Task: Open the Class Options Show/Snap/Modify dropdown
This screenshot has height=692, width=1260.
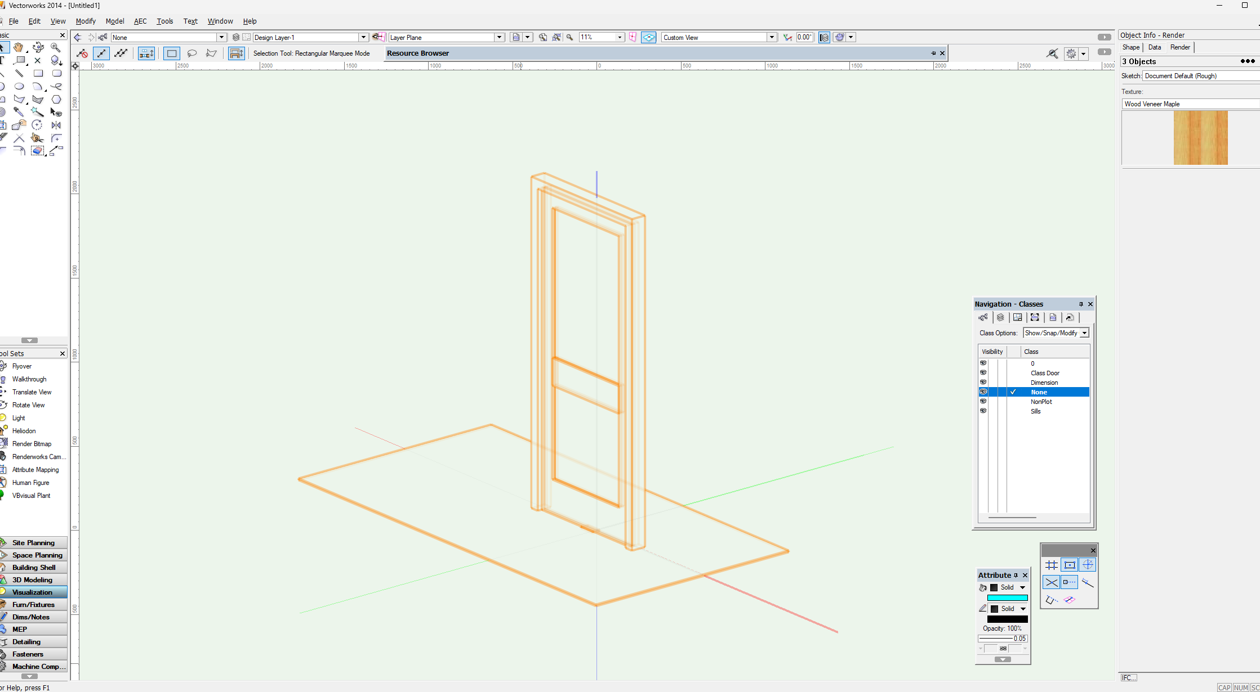Action: pos(1084,333)
